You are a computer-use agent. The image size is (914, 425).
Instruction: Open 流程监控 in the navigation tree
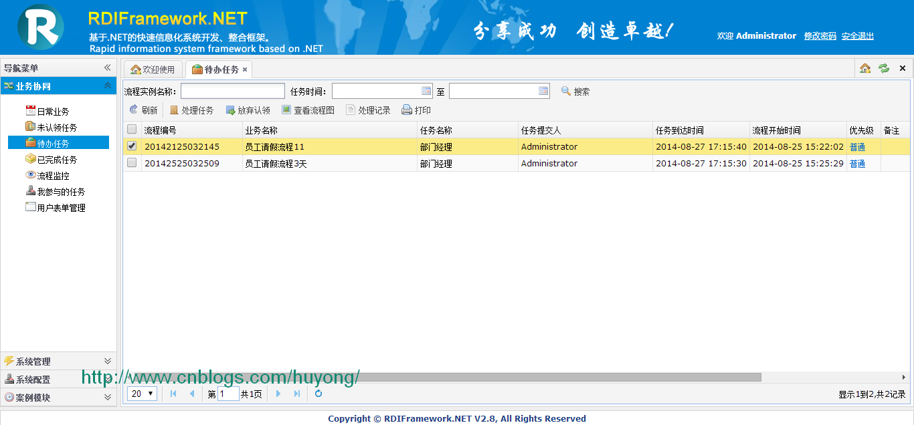click(x=53, y=176)
